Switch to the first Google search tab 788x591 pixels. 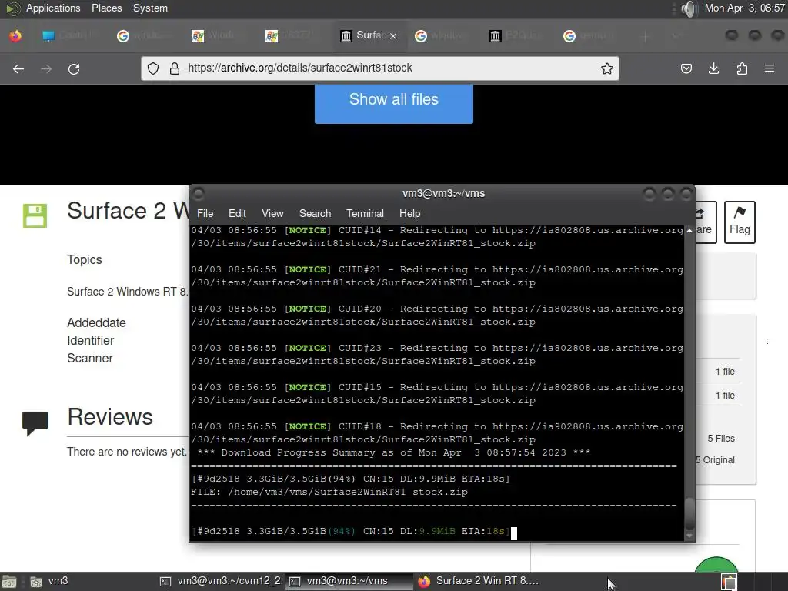[x=145, y=35]
